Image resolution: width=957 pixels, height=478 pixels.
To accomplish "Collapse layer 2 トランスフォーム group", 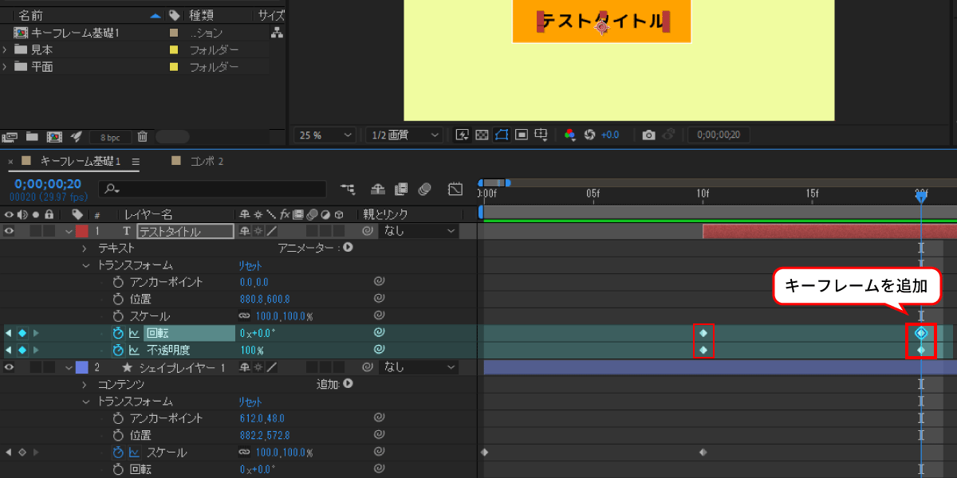I will (x=85, y=402).
